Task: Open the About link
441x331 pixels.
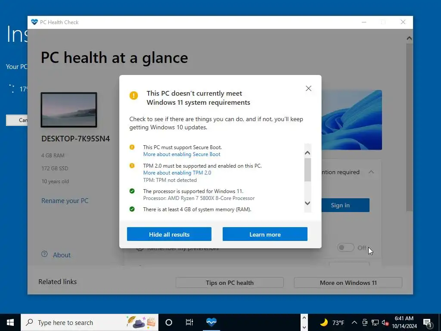Action: point(62,255)
